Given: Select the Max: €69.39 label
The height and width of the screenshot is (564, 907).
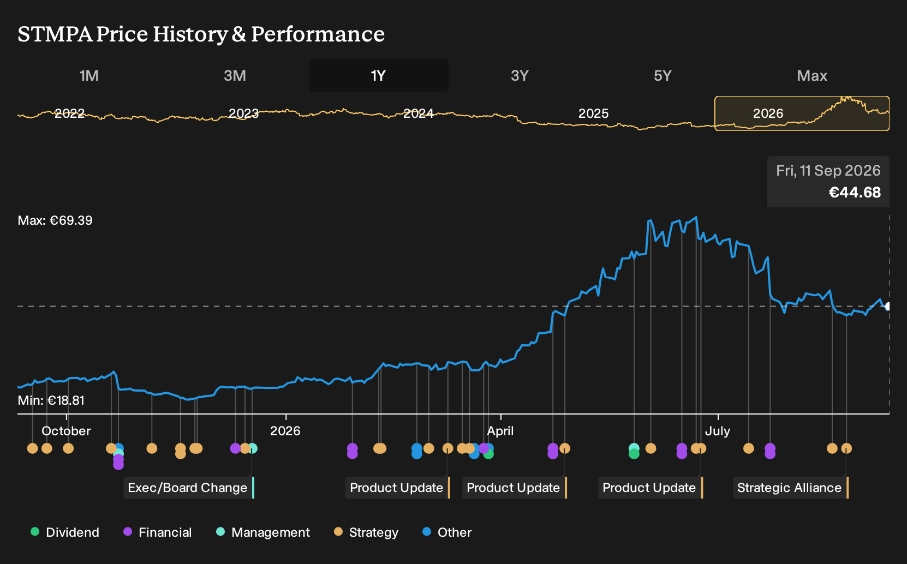Looking at the screenshot, I should coord(55,220).
